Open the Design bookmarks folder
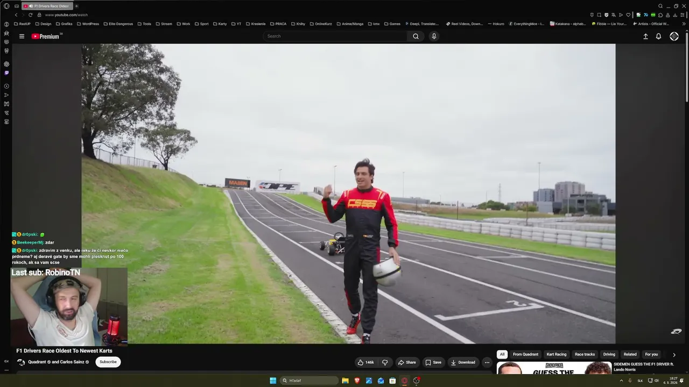689x387 pixels. point(43,24)
